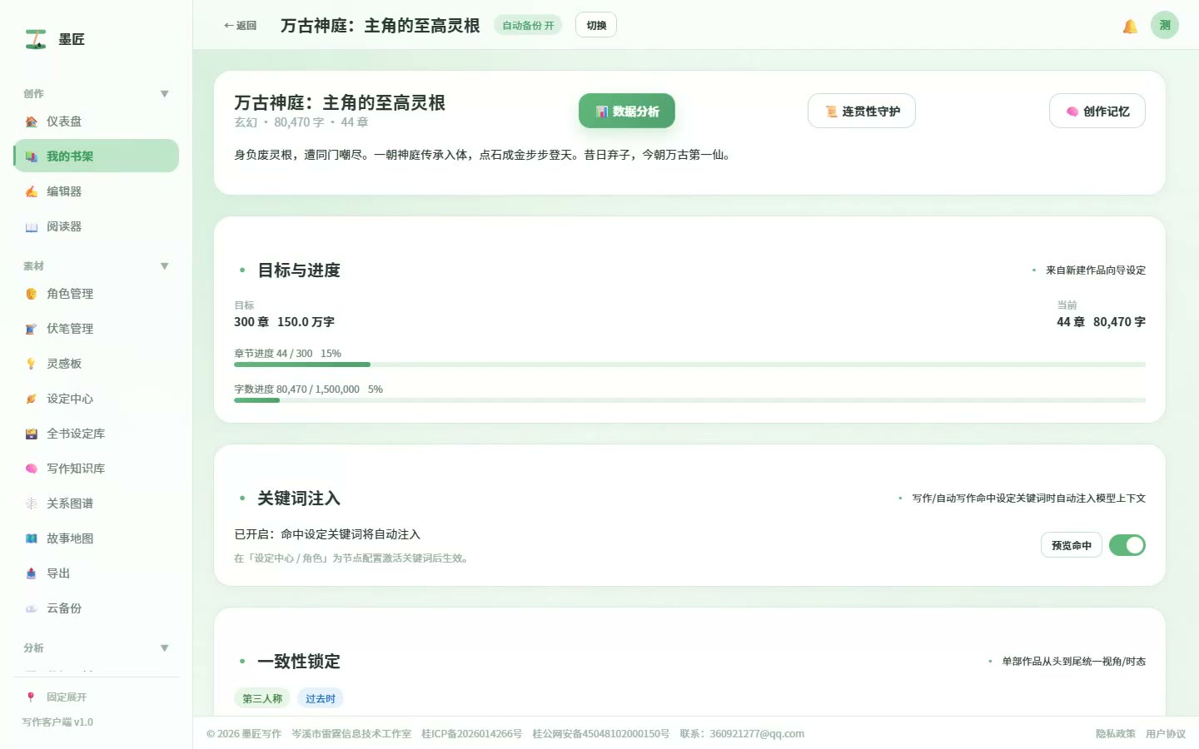Open the user avatar 测
The height and width of the screenshot is (749, 1199).
click(1165, 25)
